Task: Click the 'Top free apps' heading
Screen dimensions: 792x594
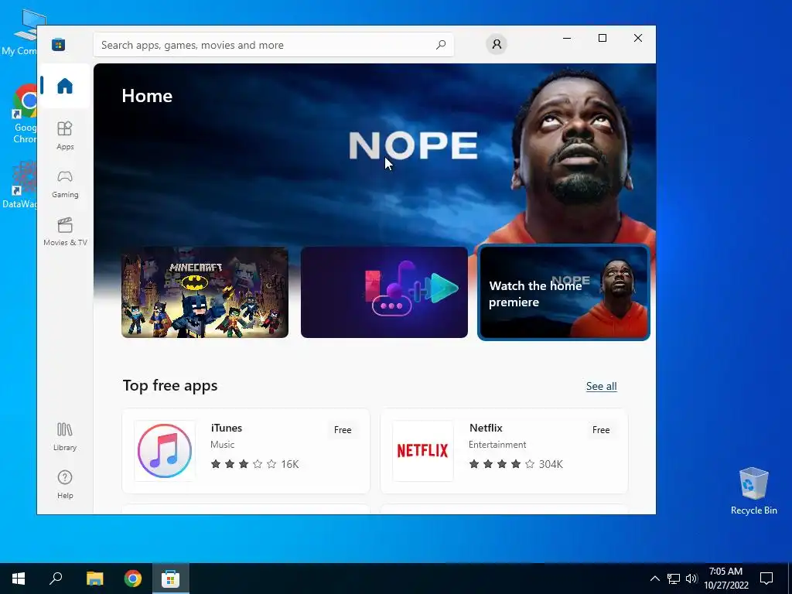Action: pos(170,385)
